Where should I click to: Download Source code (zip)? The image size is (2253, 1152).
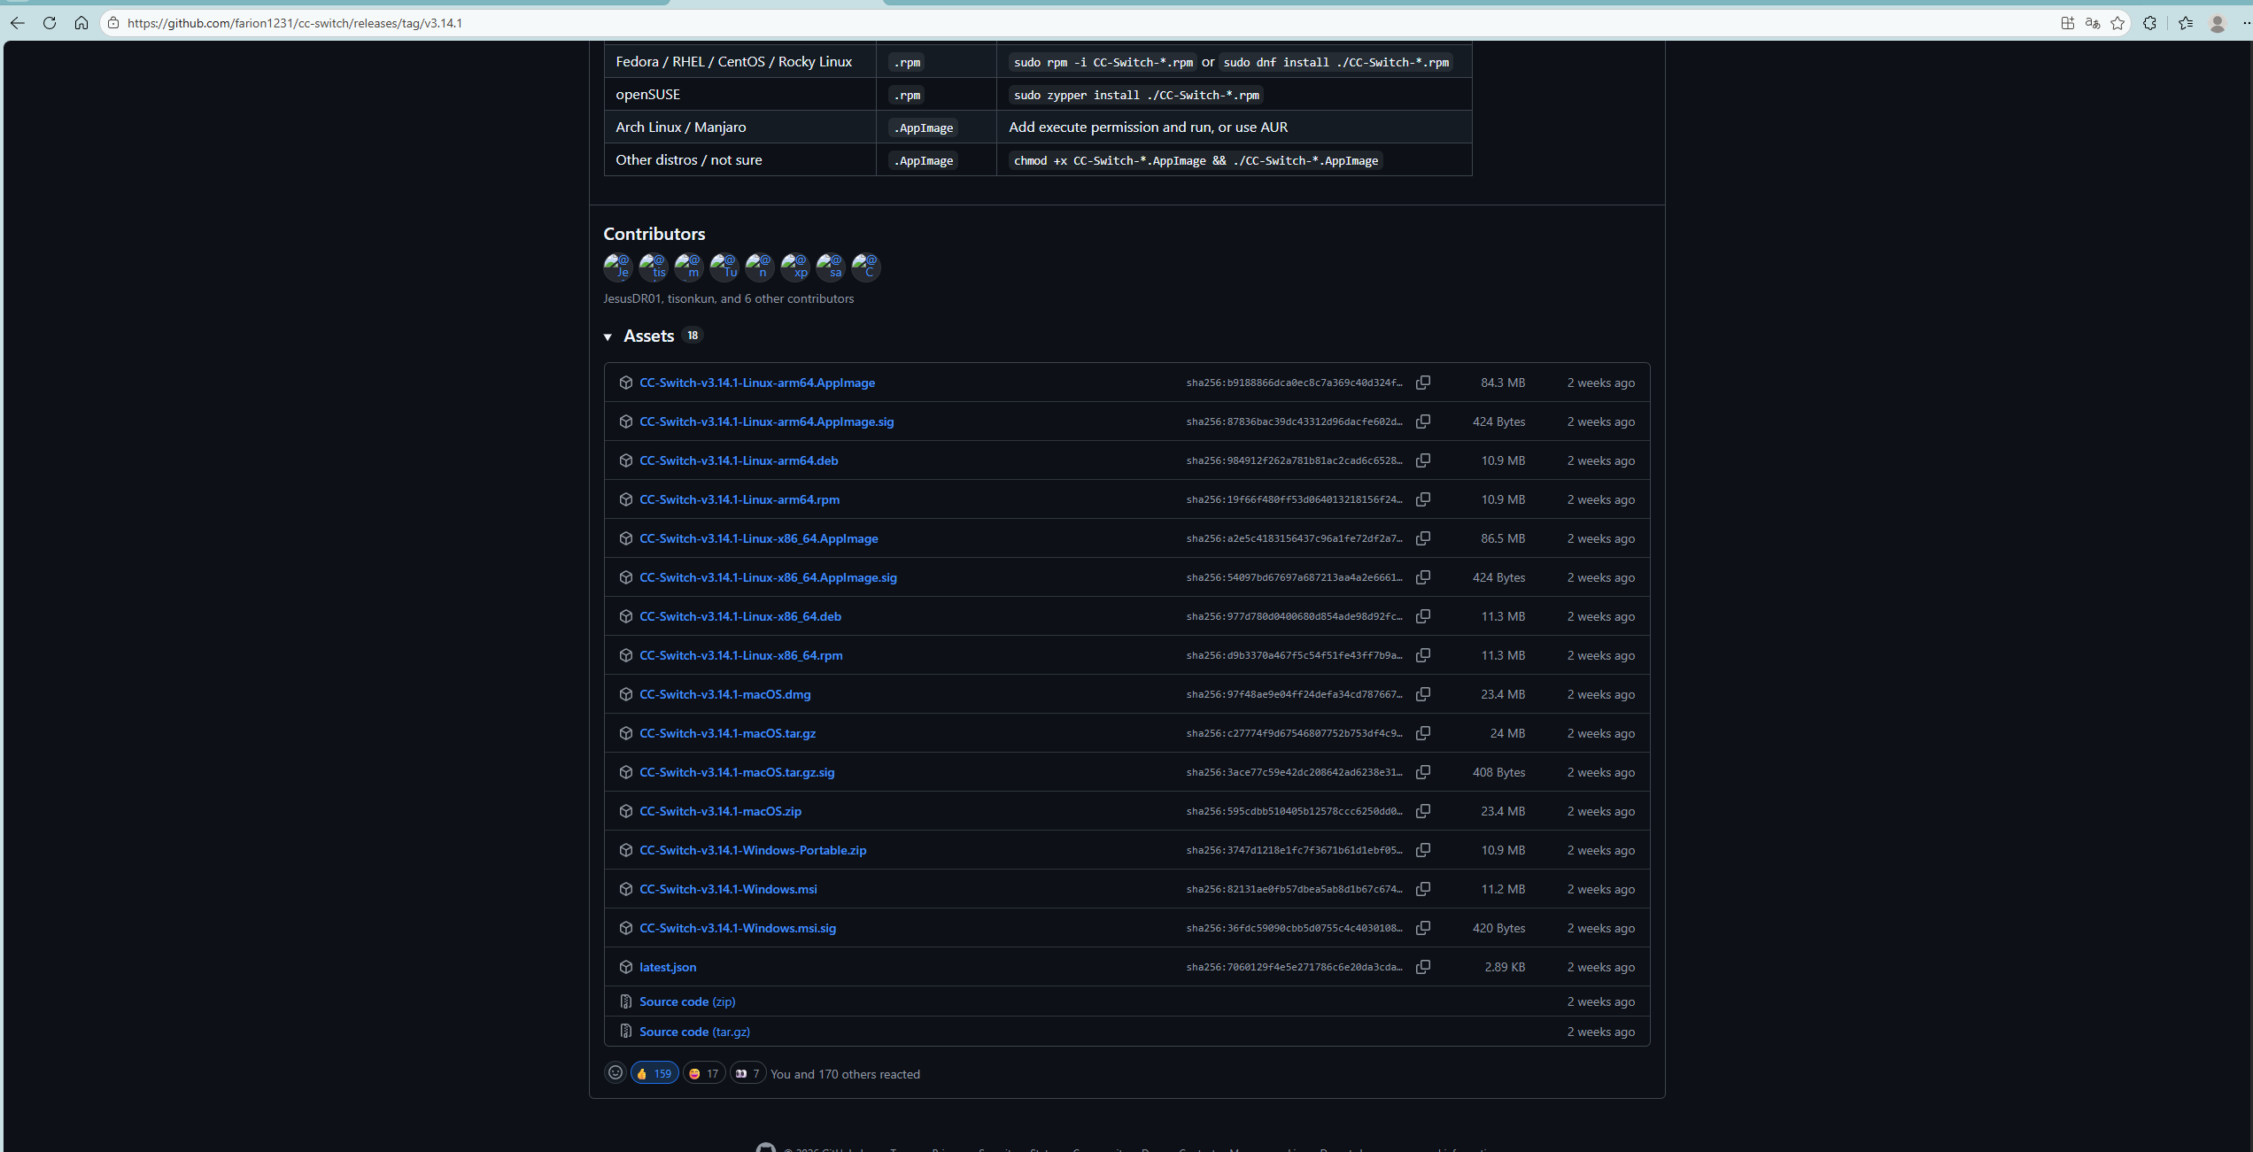pyautogui.click(x=687, y=1001)
